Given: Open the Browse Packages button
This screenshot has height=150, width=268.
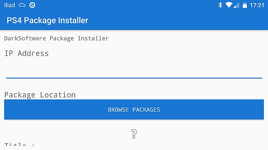Looking at the screenshot, I should click(x=134, y=109).
